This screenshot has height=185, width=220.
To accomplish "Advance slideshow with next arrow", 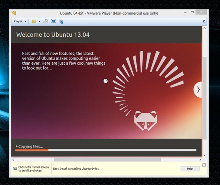I will 198,90.
